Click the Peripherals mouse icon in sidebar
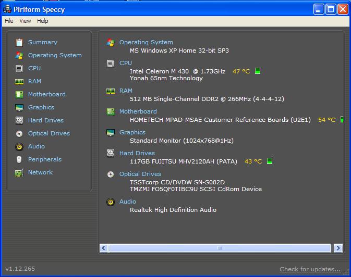This screenshot has height=277, width=351. 19,160
